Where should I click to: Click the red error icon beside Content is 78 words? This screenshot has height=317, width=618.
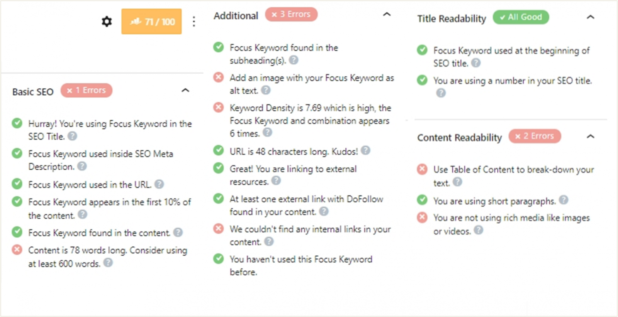pyautogui.click(x=17, y=250)
